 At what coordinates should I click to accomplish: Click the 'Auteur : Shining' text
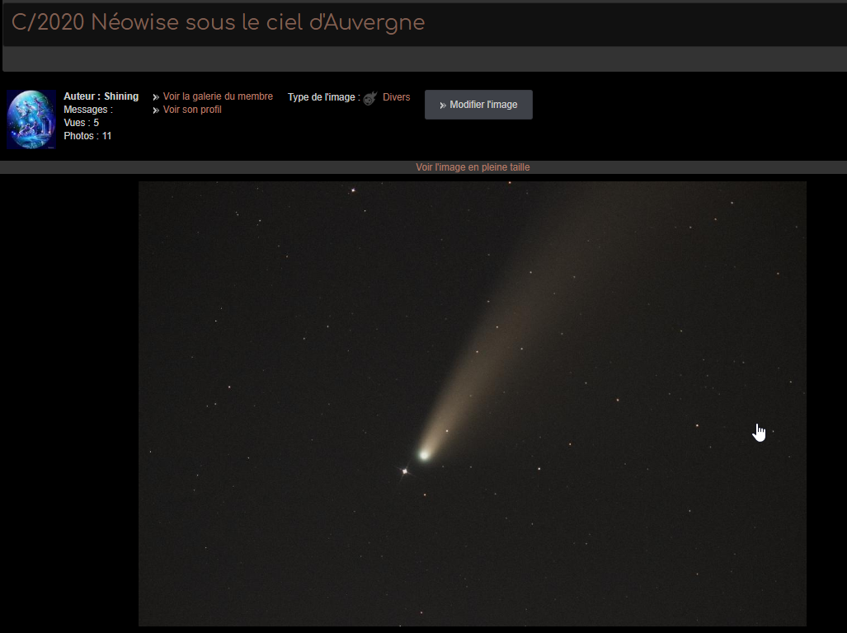tap(101, 96)
